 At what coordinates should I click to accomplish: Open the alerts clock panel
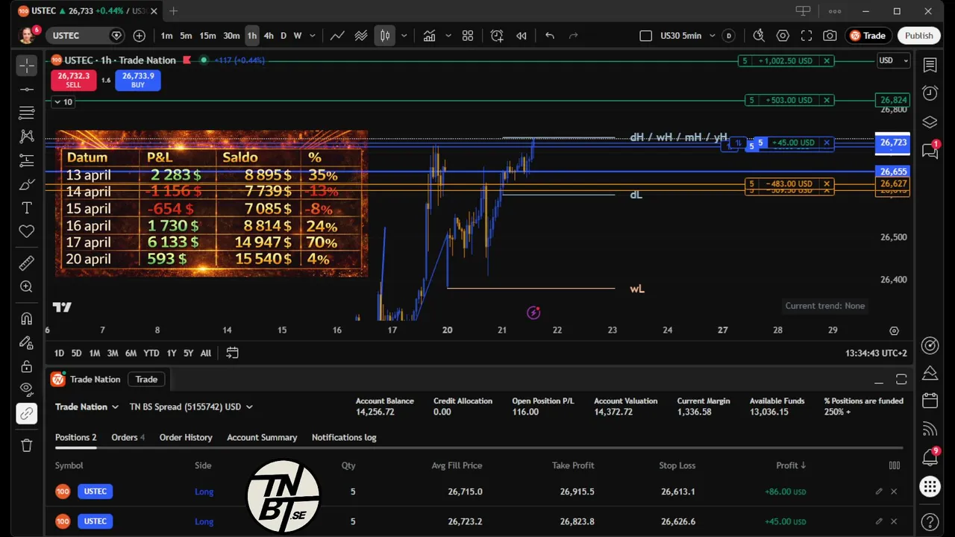(x=930, y=93)
